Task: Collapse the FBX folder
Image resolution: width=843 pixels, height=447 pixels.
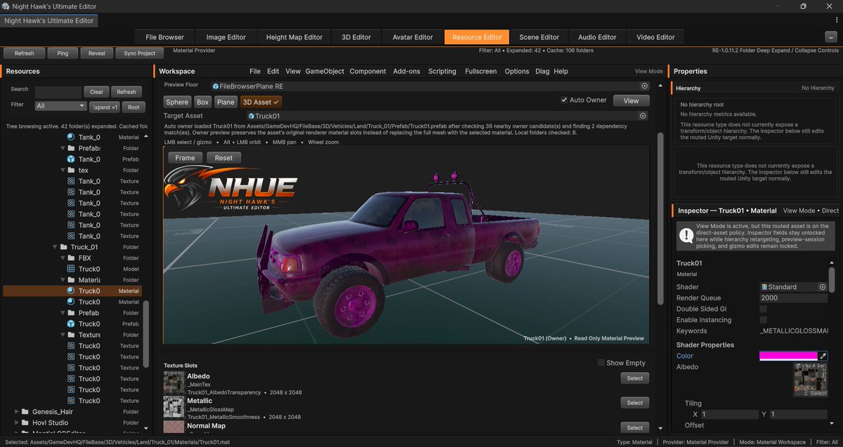Action: [63, 258]
